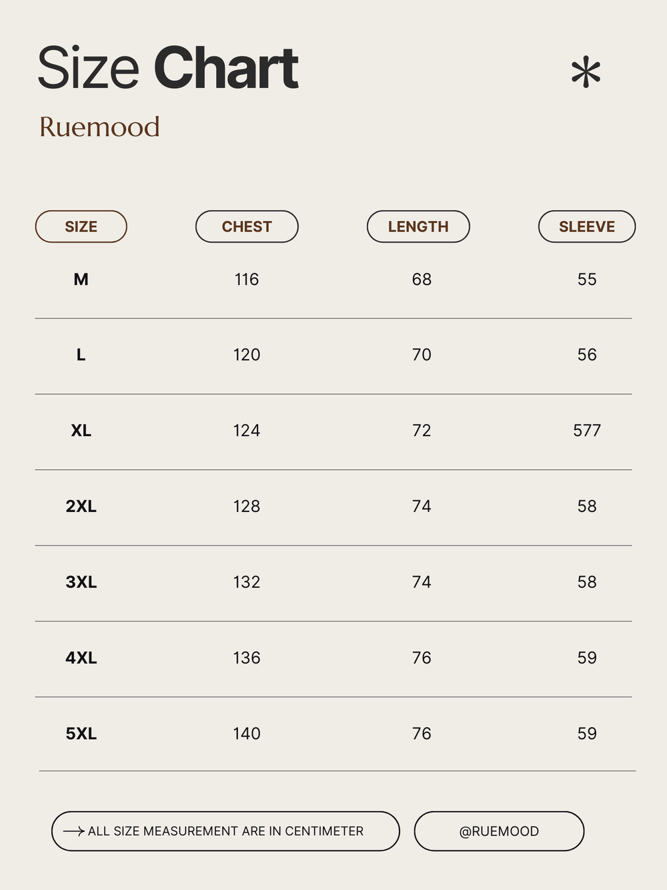Click the chest value 140 for 5XL
The width and height of the screenshot is (667, 890).
click(247, 734)
